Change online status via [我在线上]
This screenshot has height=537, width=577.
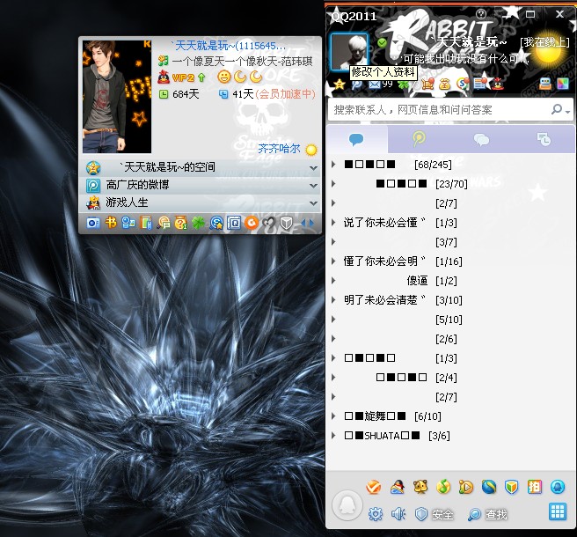tap(544, 42)
